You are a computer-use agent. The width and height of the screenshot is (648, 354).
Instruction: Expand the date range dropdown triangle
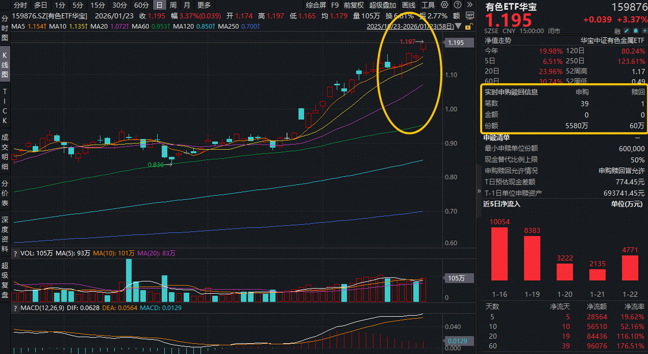(x=458, y=26)
